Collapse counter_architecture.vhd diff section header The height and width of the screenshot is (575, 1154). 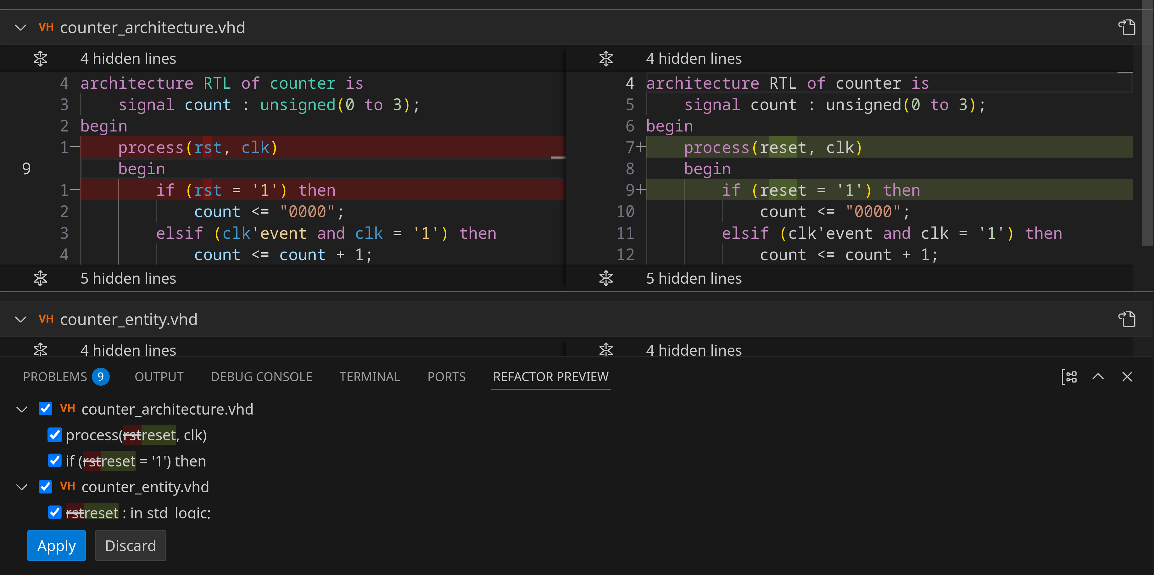(x=21, y=28)
